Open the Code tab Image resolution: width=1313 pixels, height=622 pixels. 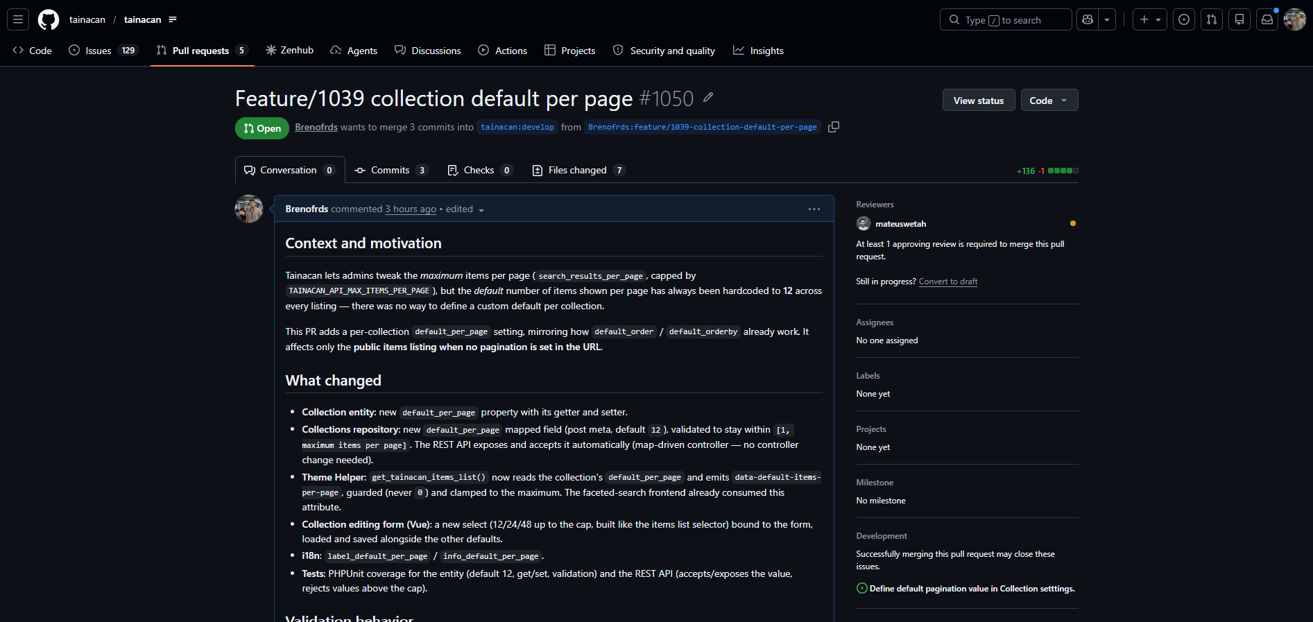pos(33,51)
